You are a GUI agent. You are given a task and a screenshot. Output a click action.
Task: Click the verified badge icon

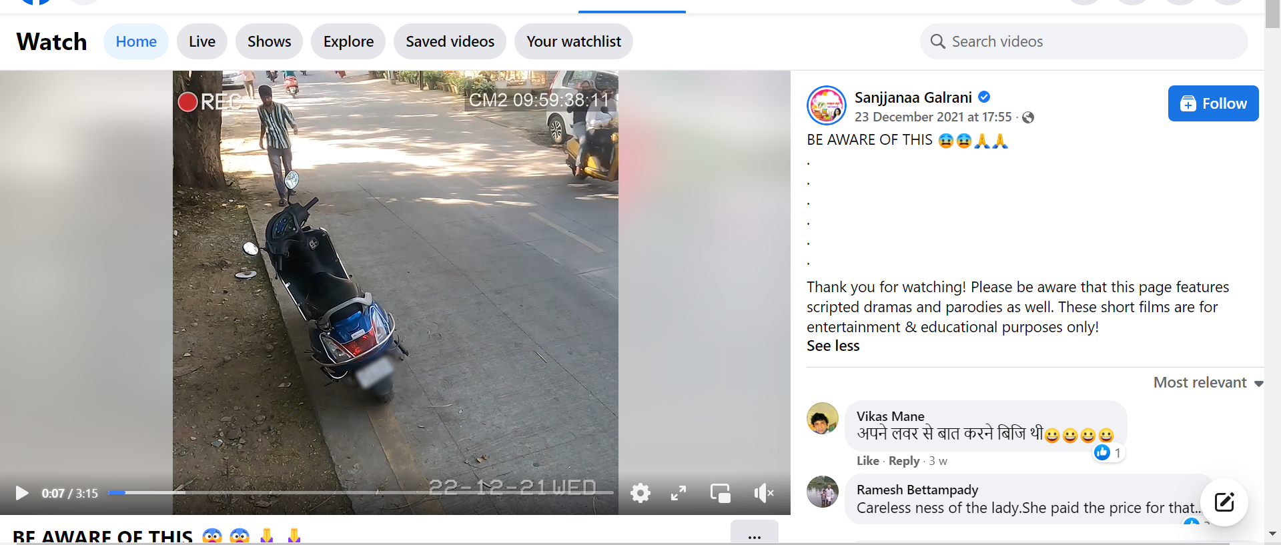coord(984,97)
